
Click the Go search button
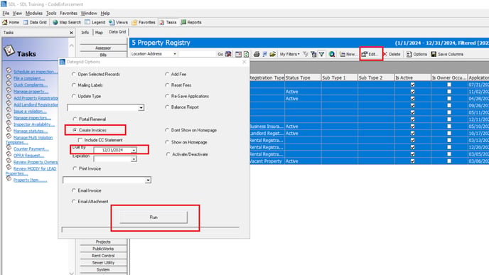point(220,54)
